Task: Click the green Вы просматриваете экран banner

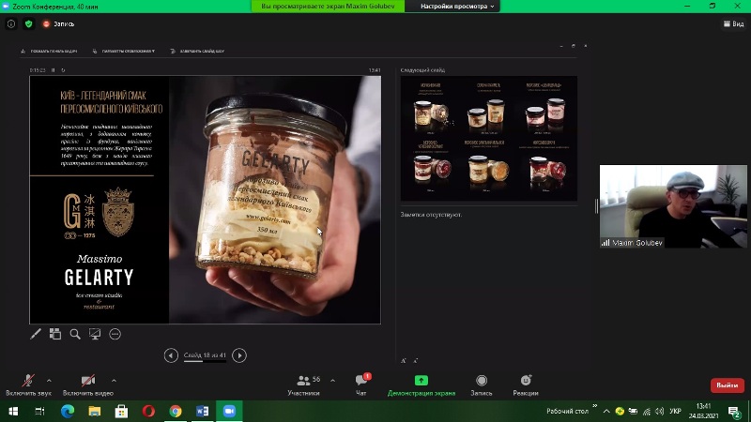Action: coord(328,7)
